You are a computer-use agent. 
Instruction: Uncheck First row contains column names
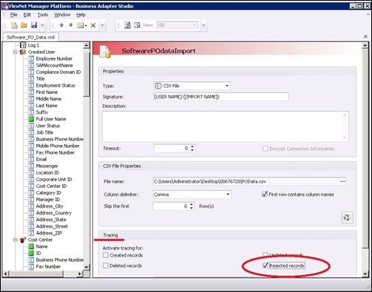265,194
